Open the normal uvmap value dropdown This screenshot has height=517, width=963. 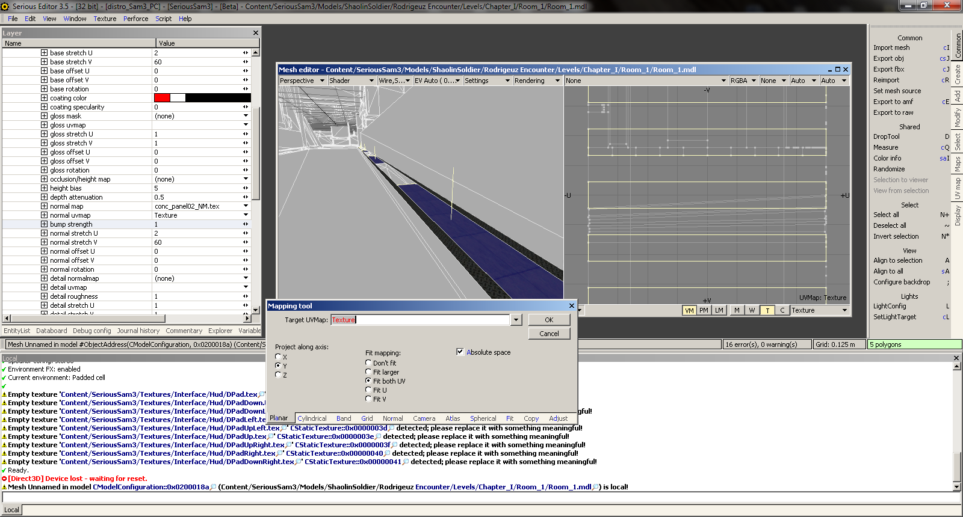(x=246, y=215)
